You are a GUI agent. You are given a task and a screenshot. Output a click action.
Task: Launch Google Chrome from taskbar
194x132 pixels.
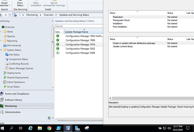49,128
